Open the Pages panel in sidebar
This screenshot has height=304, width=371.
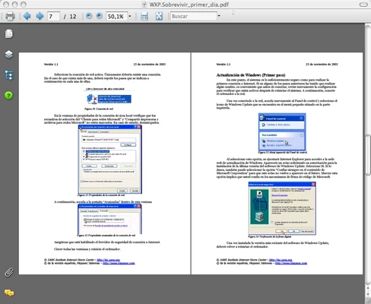[x=9, y=34]
